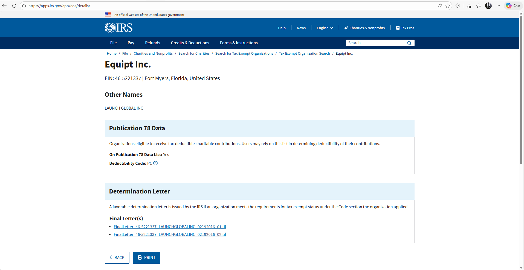Image resolution: width=524 pixels, height=270 pixels.
Task: Click the LAUNCH GLOBAL INC name
Action: tap(124, 108)
